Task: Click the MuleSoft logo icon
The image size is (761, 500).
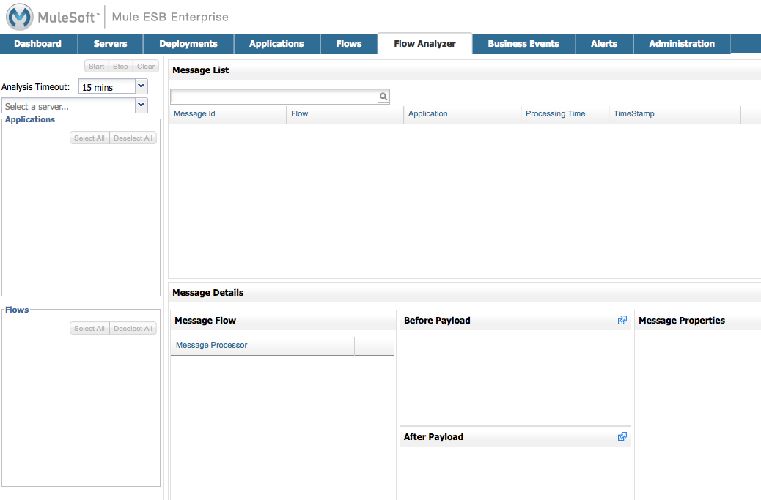Action: click(x=19, y=17)
